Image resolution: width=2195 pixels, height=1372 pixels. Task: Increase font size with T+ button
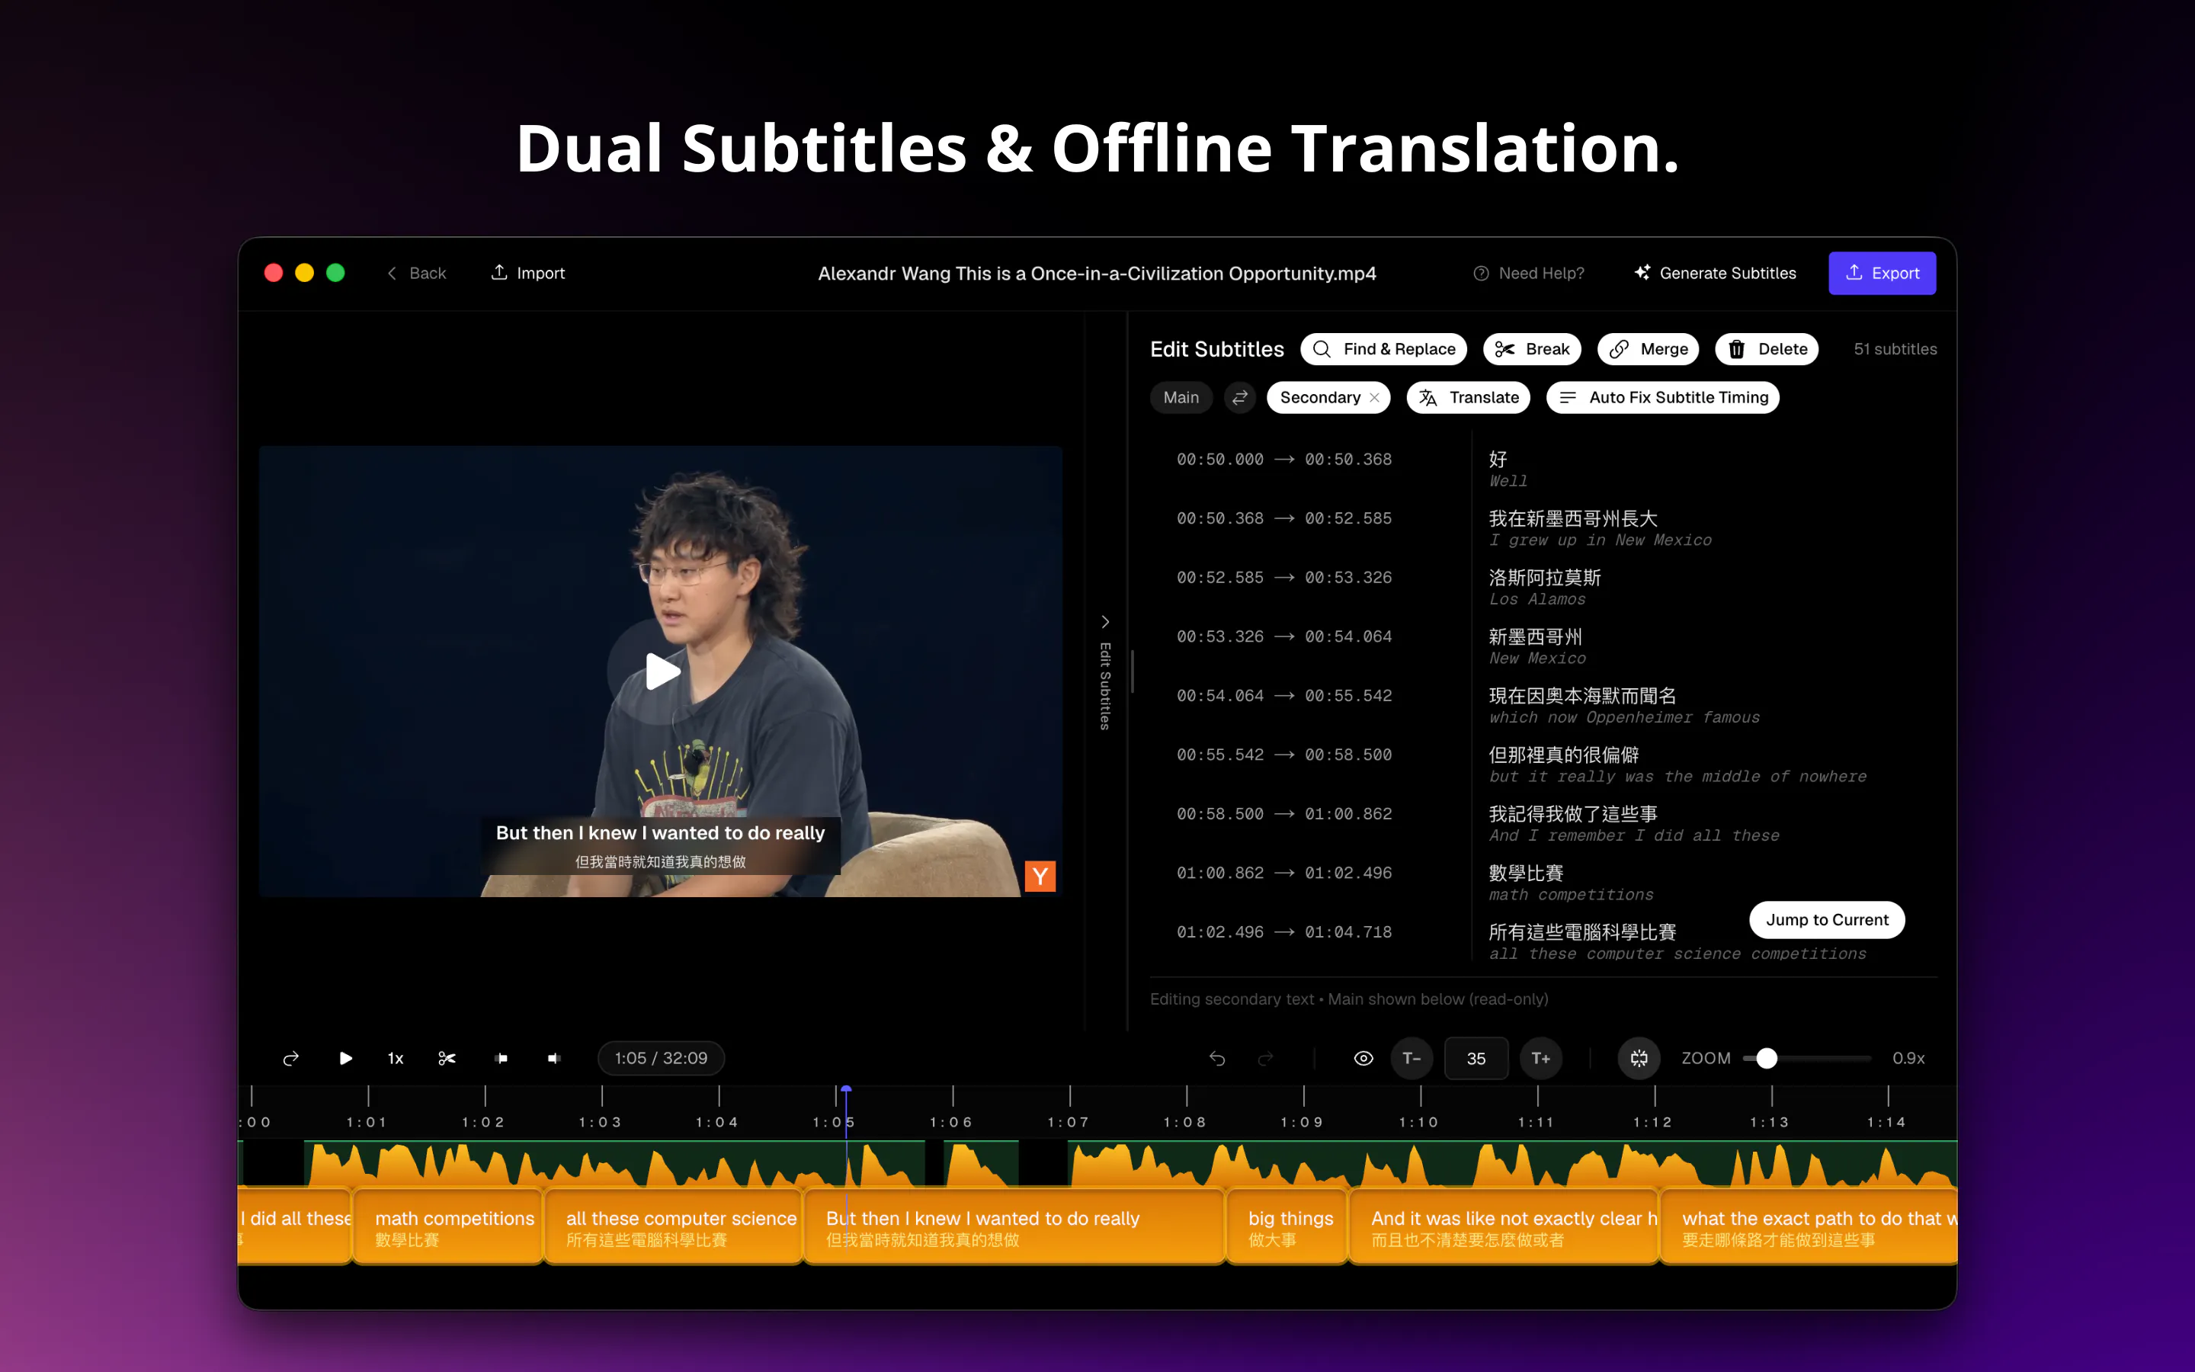pyautogui.click(x=1541, y=1058)
